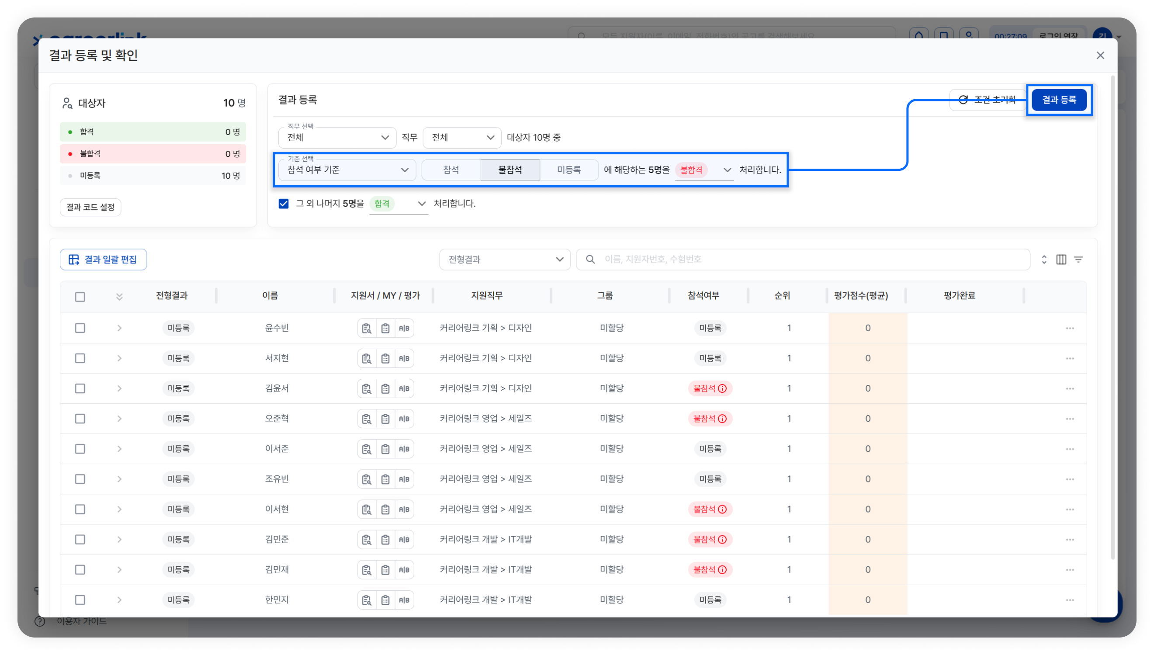This screenshot has width=1154, height=655.
Task: Select the 참석 segment
Action: (451, 170)
